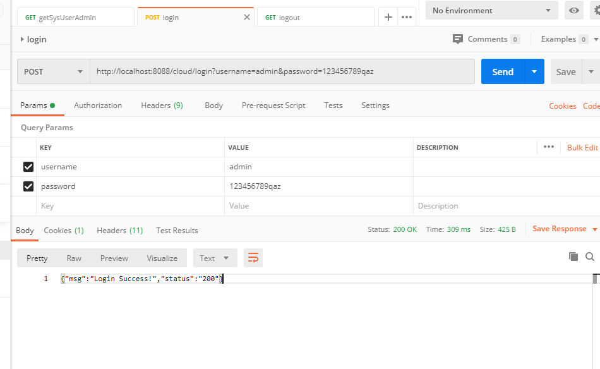600x369 pixels.
Task: Select Raw response view
Action: pos(74,258)
